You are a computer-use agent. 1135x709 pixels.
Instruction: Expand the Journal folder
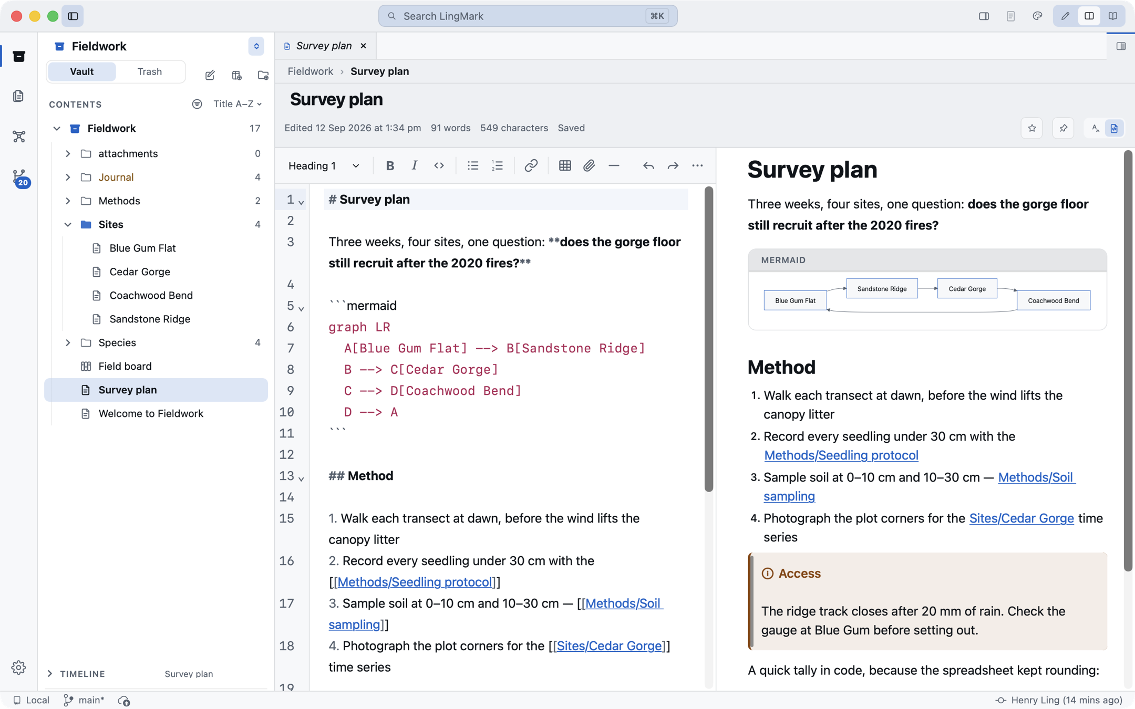coord(68,177)
